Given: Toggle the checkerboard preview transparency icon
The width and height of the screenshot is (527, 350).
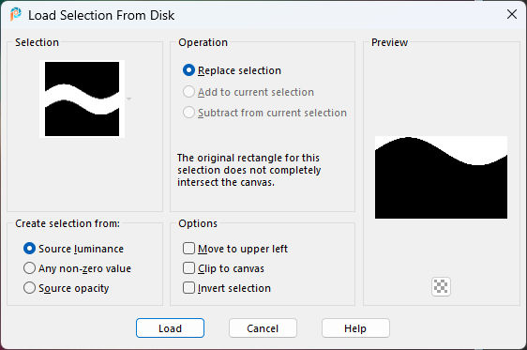Looking at the screenshot, I should coord(441,286).
